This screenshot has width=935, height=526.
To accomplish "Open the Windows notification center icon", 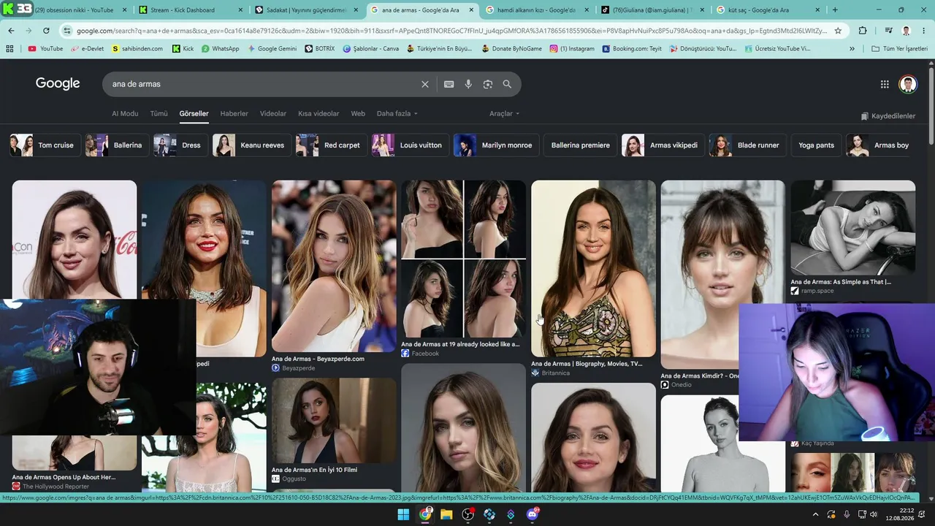I will (x=922, y=514).
